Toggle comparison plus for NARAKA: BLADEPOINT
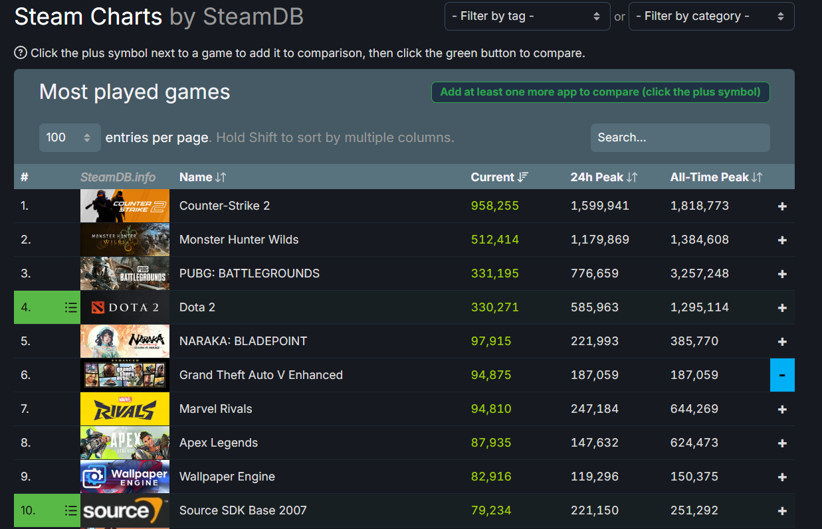This screenshot has width=822, height=529. point(782,342)
